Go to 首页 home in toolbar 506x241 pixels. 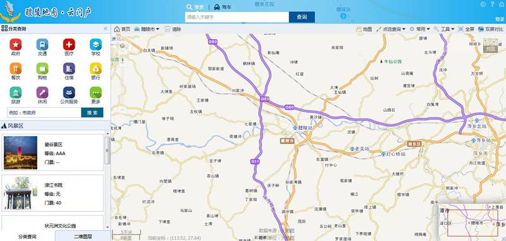(122, 29)
